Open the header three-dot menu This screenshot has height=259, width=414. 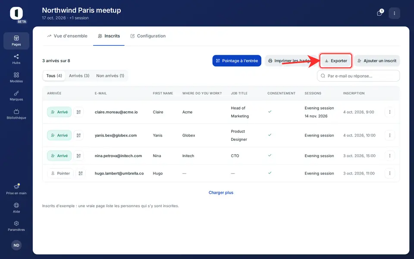point(395,13)
